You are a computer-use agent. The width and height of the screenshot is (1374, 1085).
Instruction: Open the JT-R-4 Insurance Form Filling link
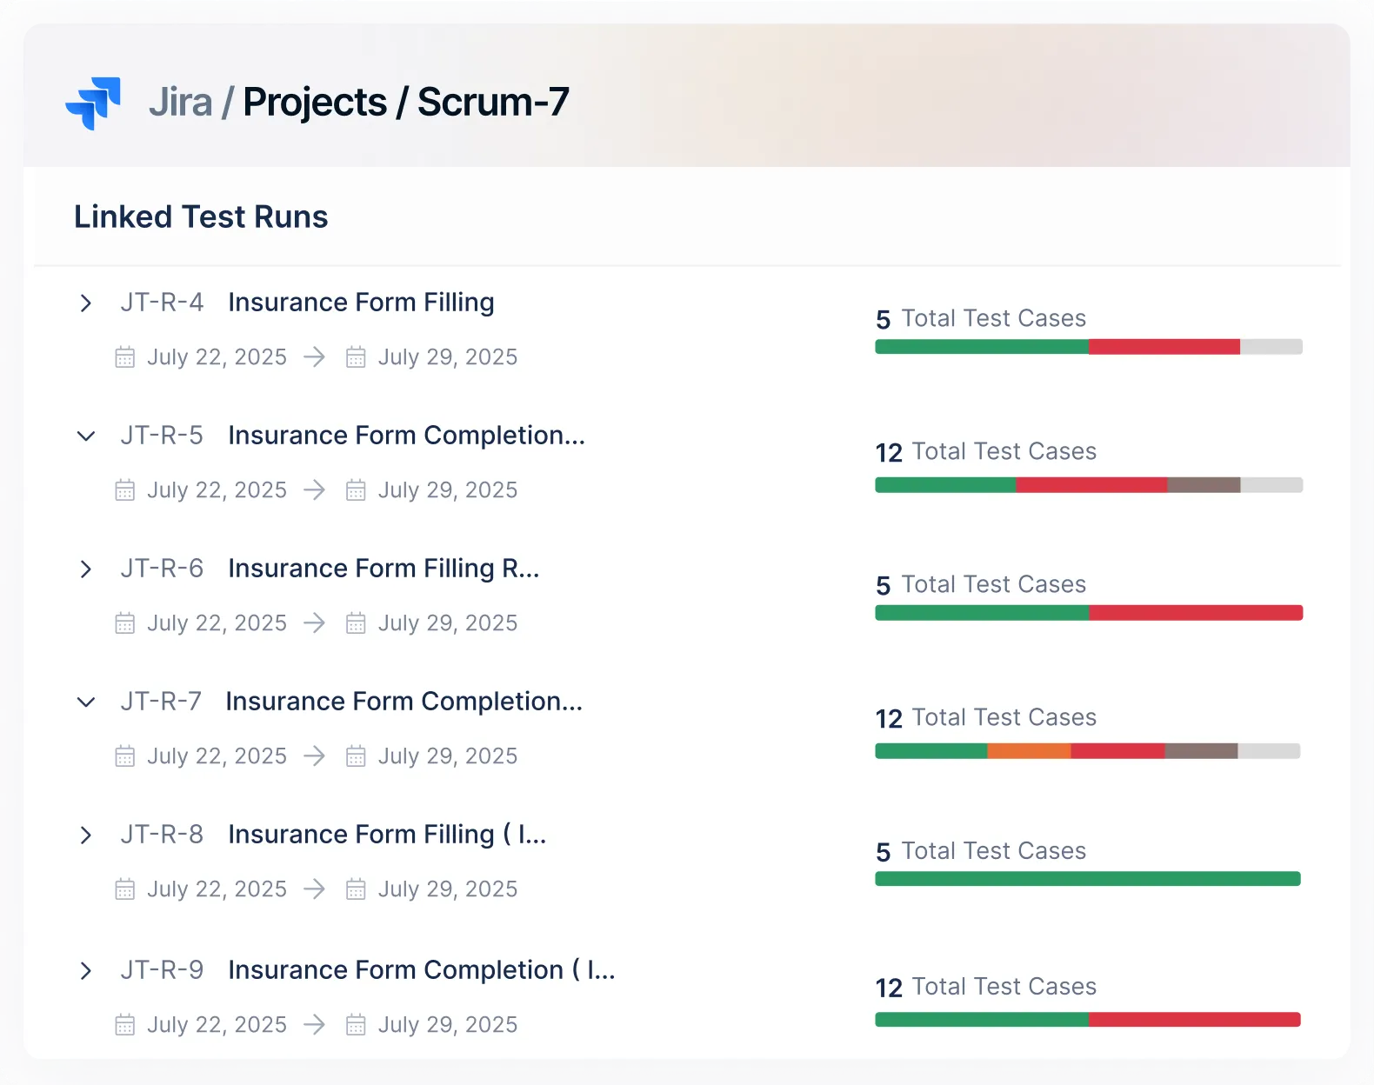coord(361,302)
